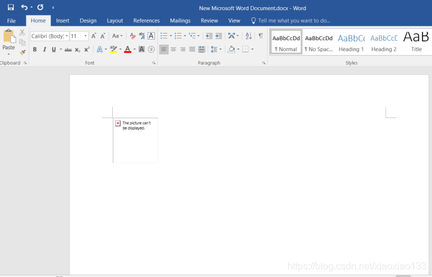Viewport: 432px width, 277px height.
Task: Apply Character Border to text
Action: pyautogui.click(x=151, y=36)
